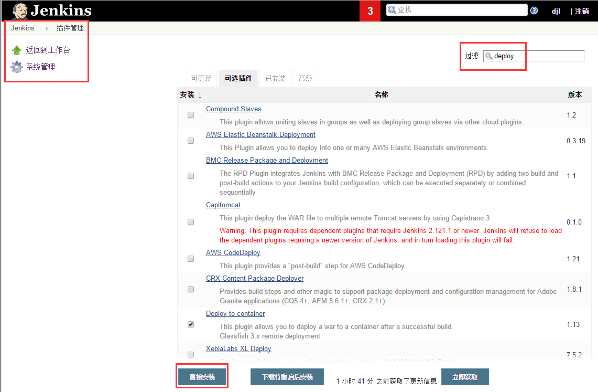
Task: Open the Compound Slaves plugin link
Action: pyautogui.click(x=233, y=109)
